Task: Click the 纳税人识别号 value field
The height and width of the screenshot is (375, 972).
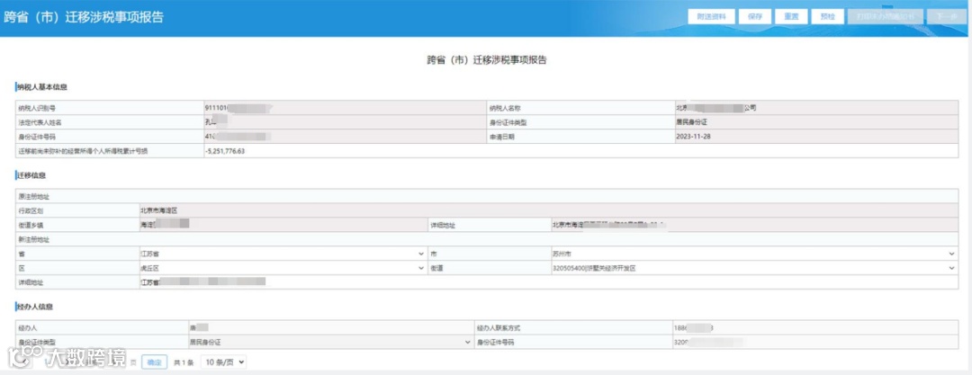Action: (x=345, y=108)
